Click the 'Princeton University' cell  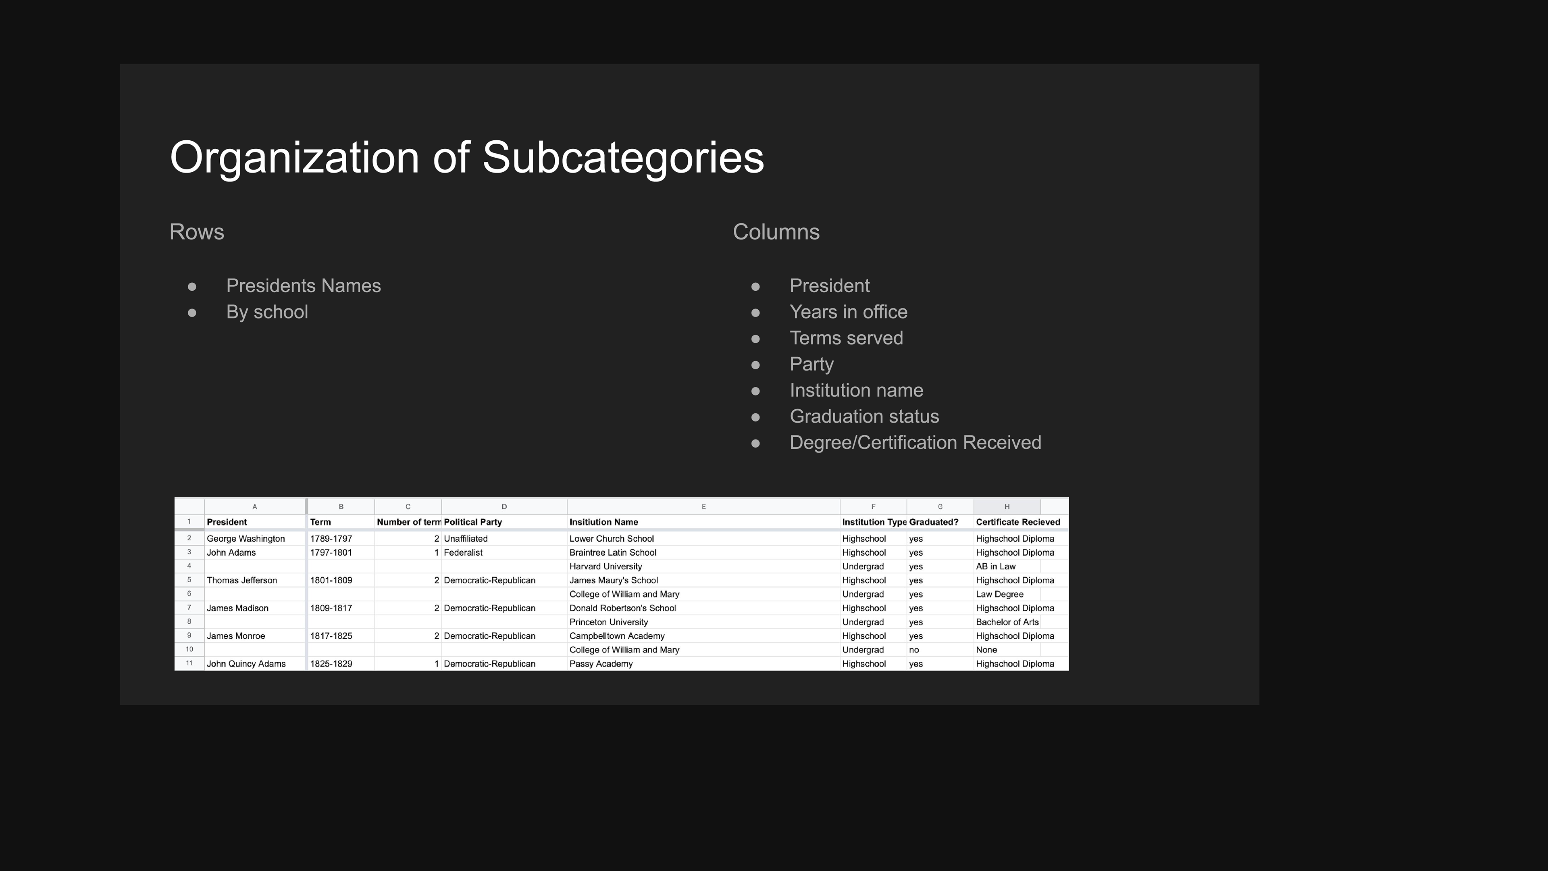704,622
